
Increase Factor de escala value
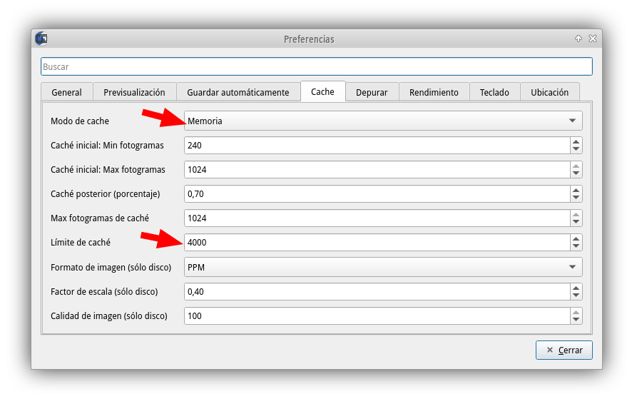(x=576, y=288)
